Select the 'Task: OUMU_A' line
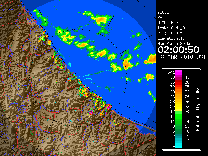Viewport: 208px width, 156px height. click(x=171, y=28)
